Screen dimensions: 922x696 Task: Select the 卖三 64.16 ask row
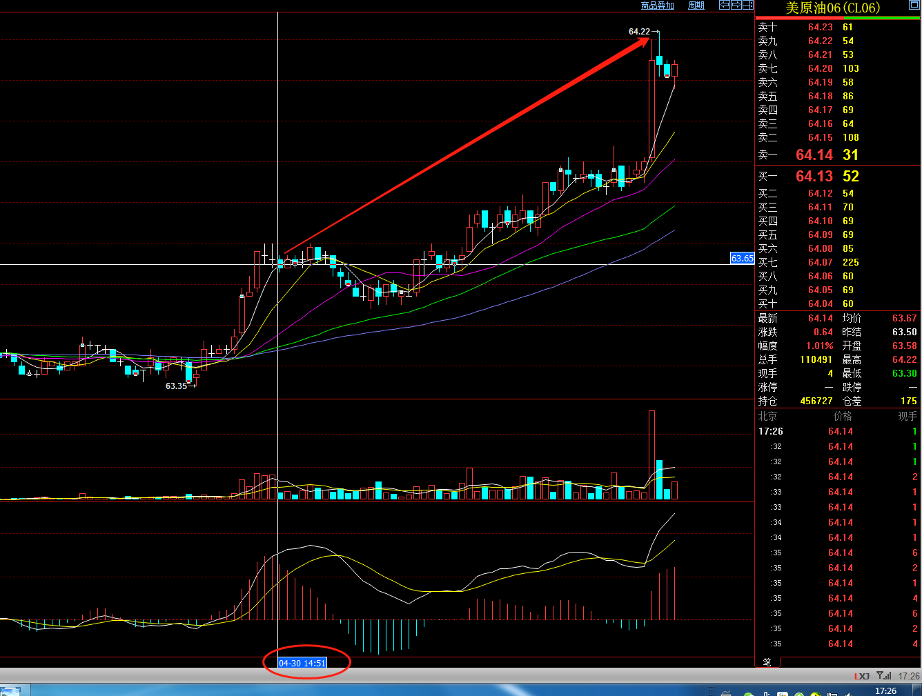pos(838,123)
